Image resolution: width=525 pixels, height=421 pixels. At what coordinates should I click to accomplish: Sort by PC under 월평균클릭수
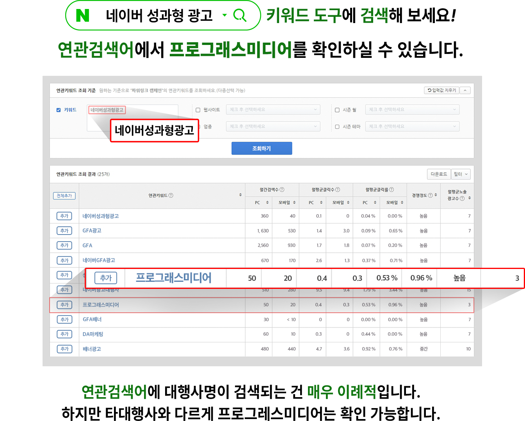[x=321, y=202]
